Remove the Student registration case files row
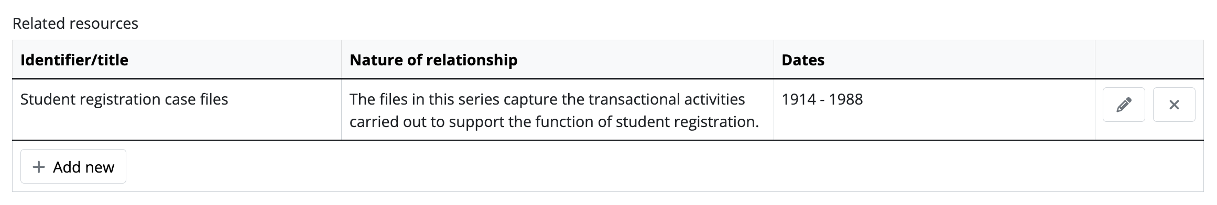 (1174, 105)
